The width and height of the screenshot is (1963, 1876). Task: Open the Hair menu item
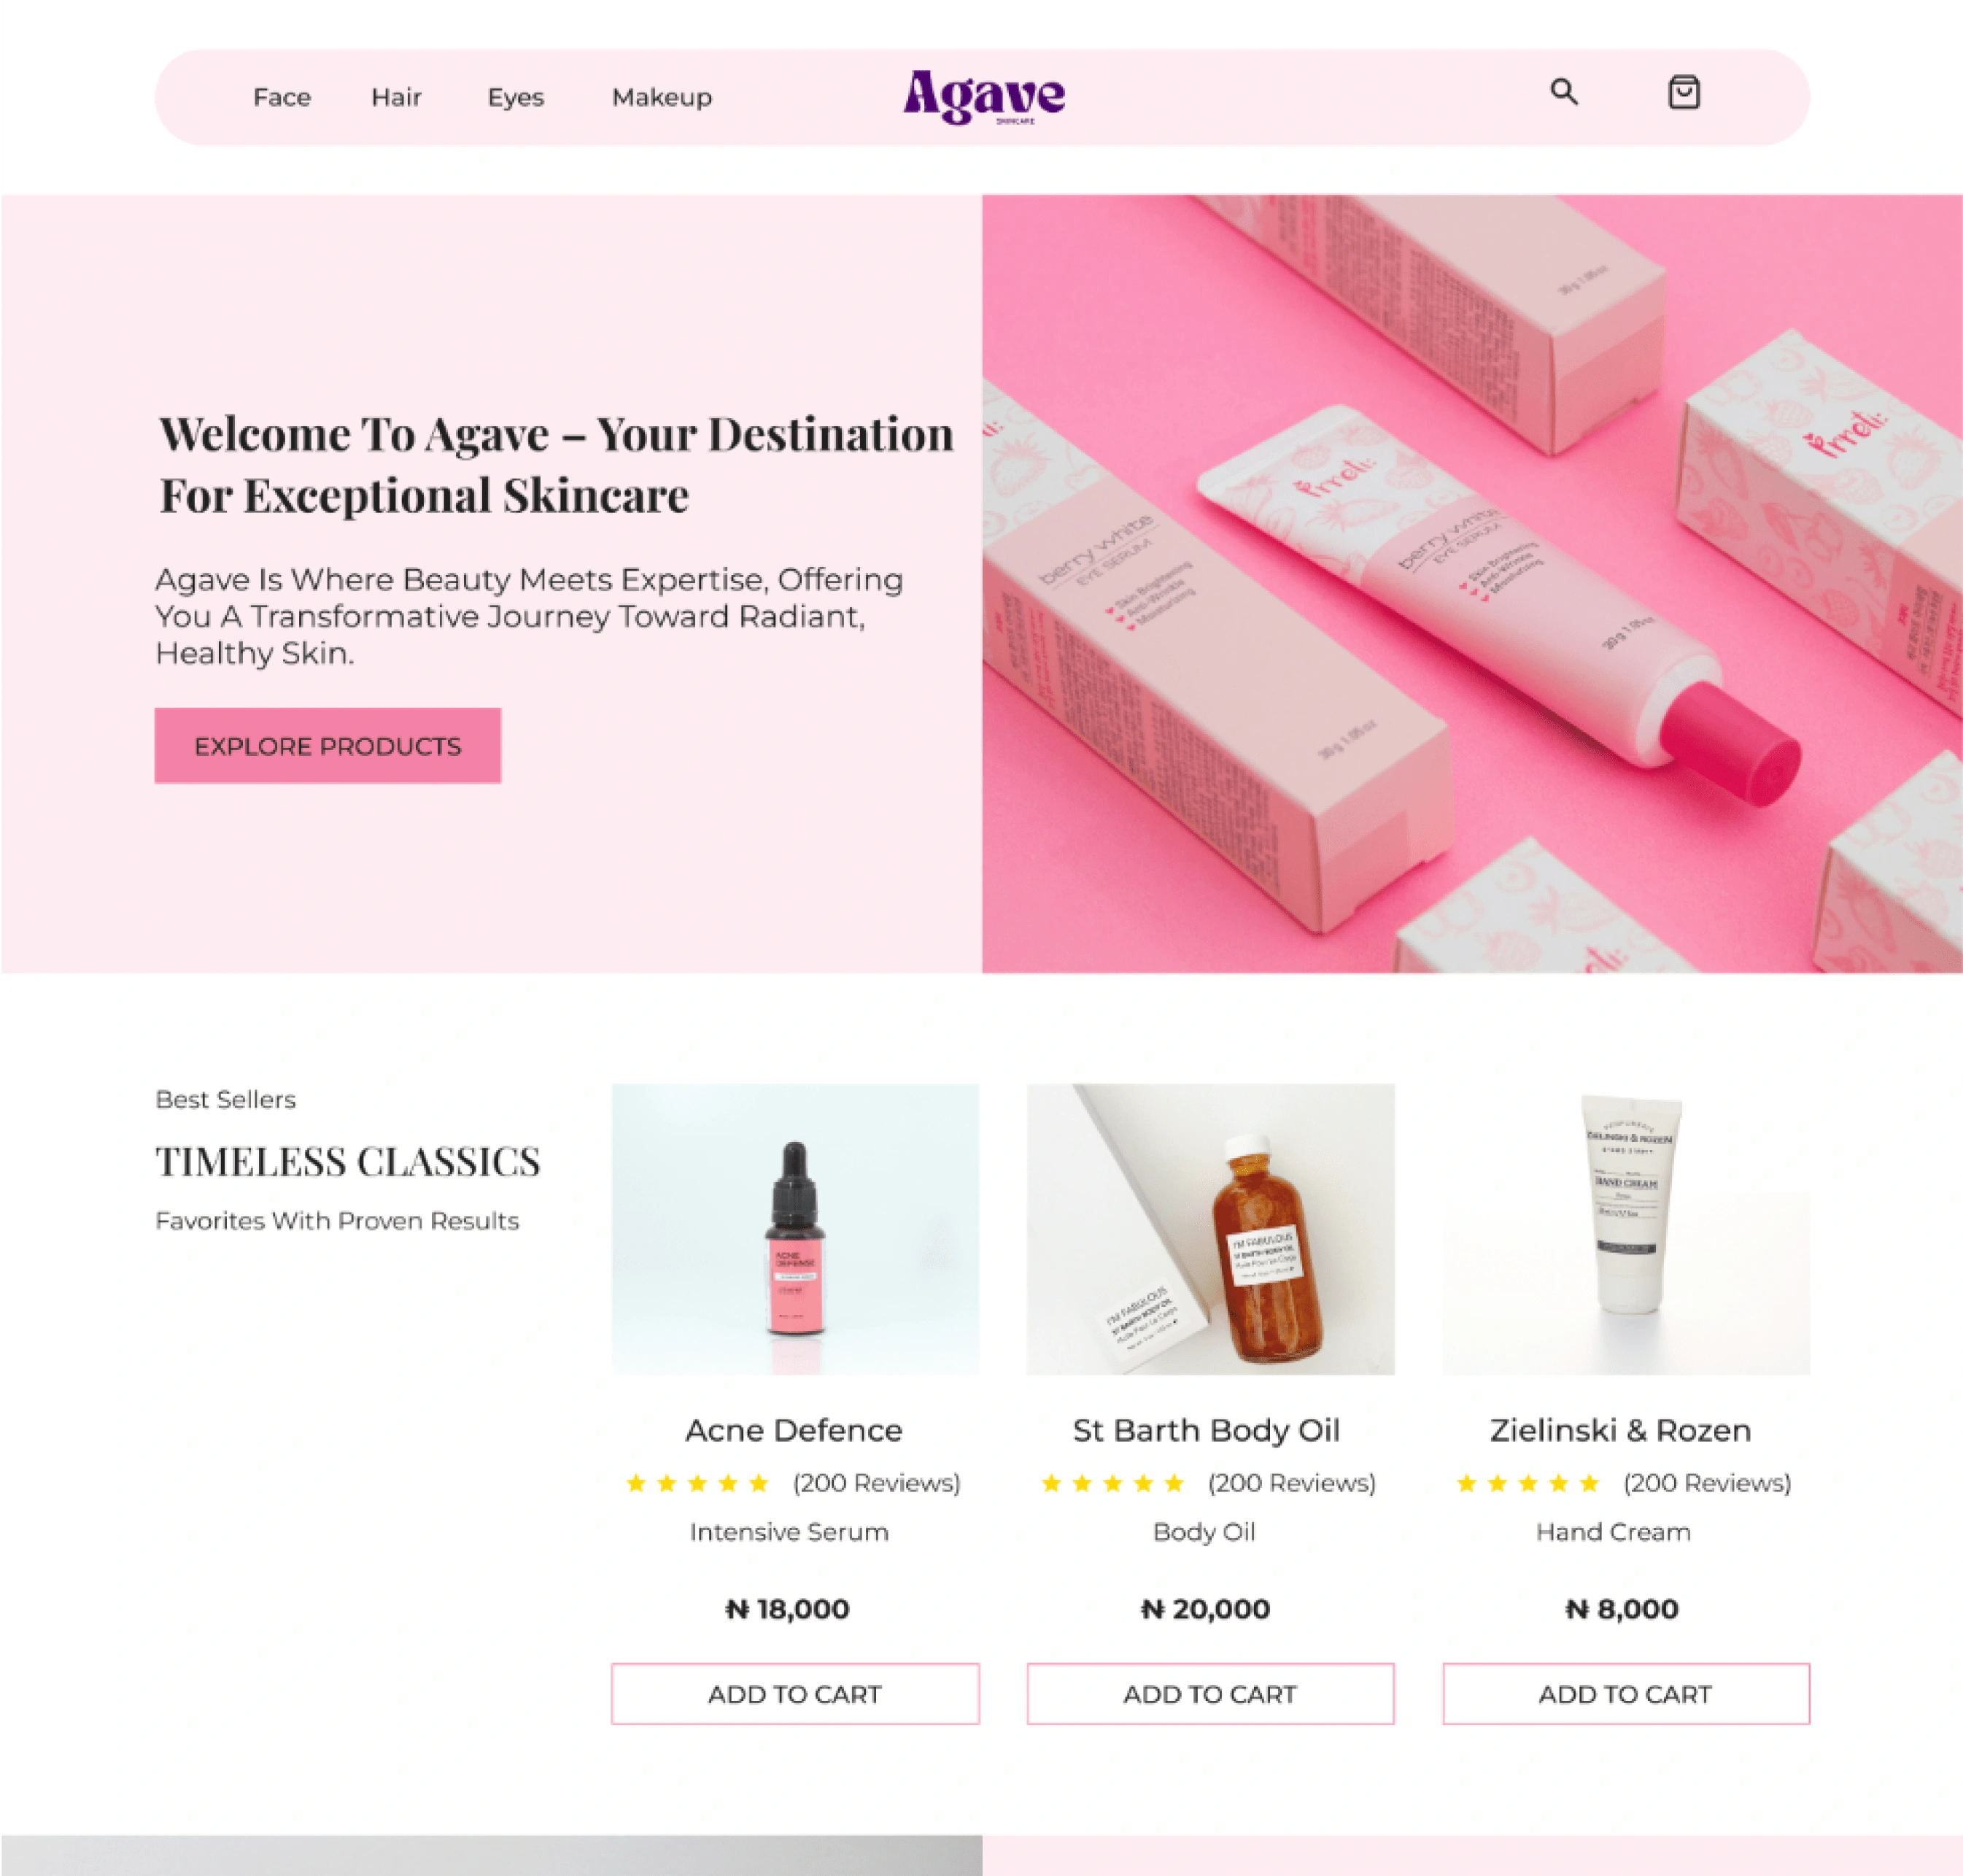pos(396,97)
